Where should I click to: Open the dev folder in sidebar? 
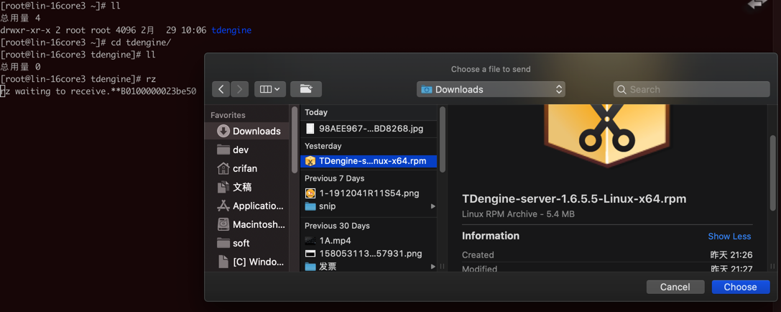point(240,150)
